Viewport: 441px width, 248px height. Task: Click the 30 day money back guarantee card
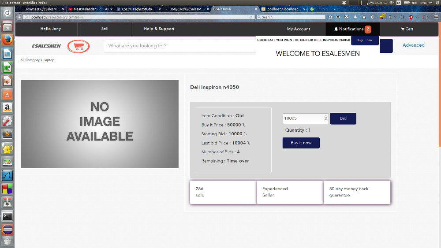tap(357, 192)
